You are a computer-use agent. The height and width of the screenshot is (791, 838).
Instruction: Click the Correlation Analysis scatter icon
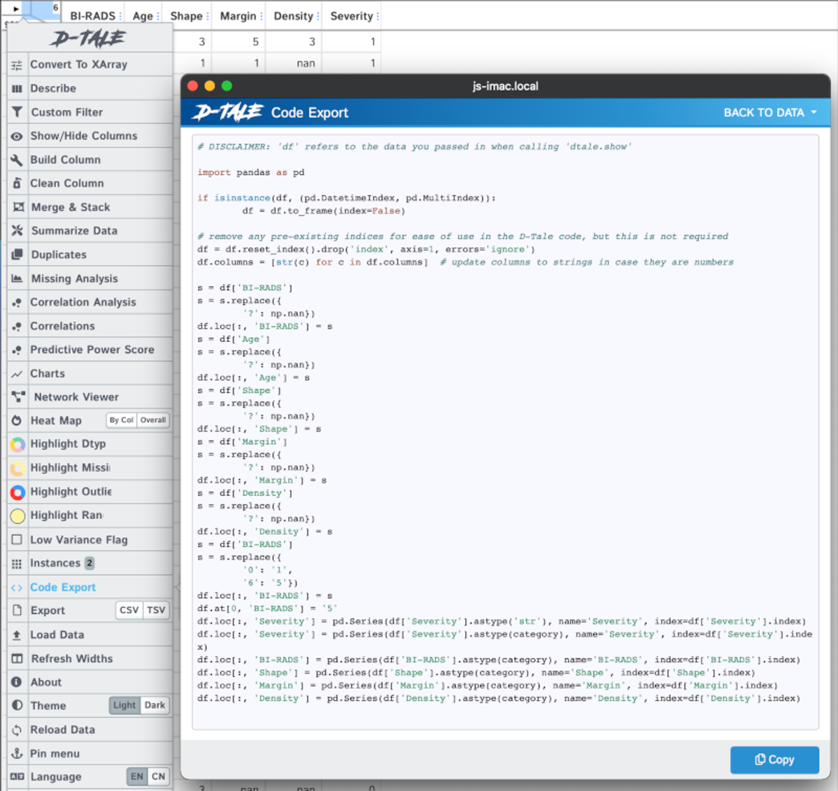[x=17, y=303]
